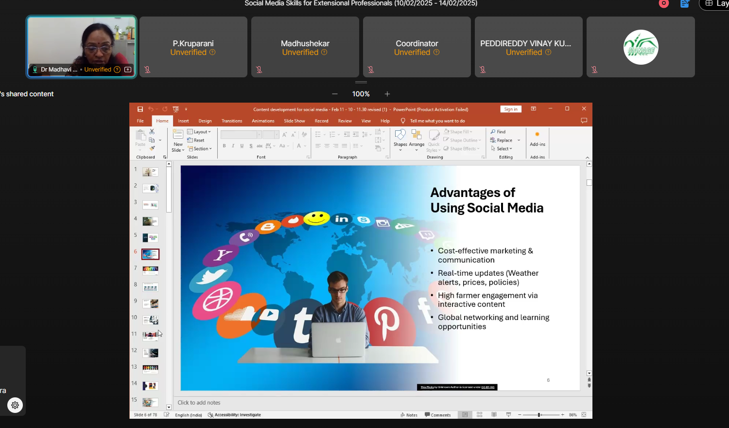Click the Tell me what you want to do box
The height and width of the screenshot is (428, 729).
tap(434, 121)
